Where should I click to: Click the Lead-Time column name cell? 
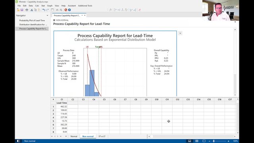point(62,103)
